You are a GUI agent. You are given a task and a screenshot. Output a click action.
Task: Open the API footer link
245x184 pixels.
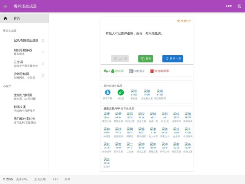coord(55,179)
